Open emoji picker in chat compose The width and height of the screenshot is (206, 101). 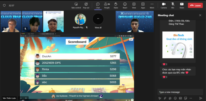(175, 98)
